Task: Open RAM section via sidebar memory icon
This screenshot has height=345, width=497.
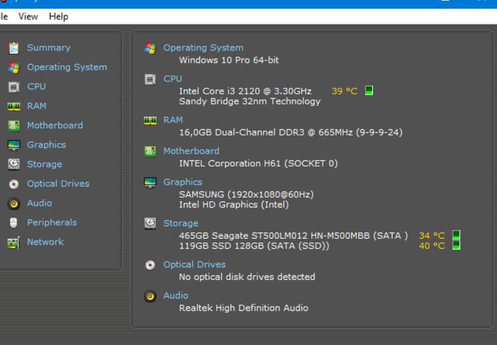Action: pos(14,106)
